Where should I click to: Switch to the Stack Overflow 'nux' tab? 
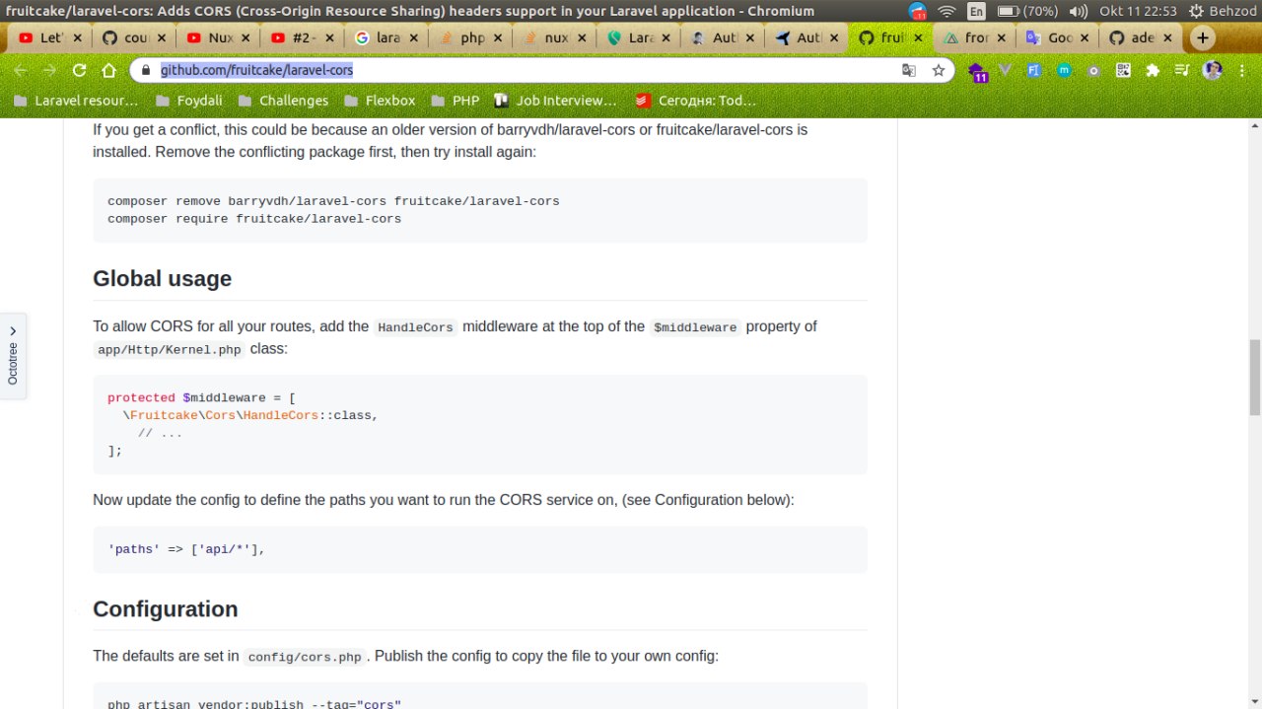point(555,38)
